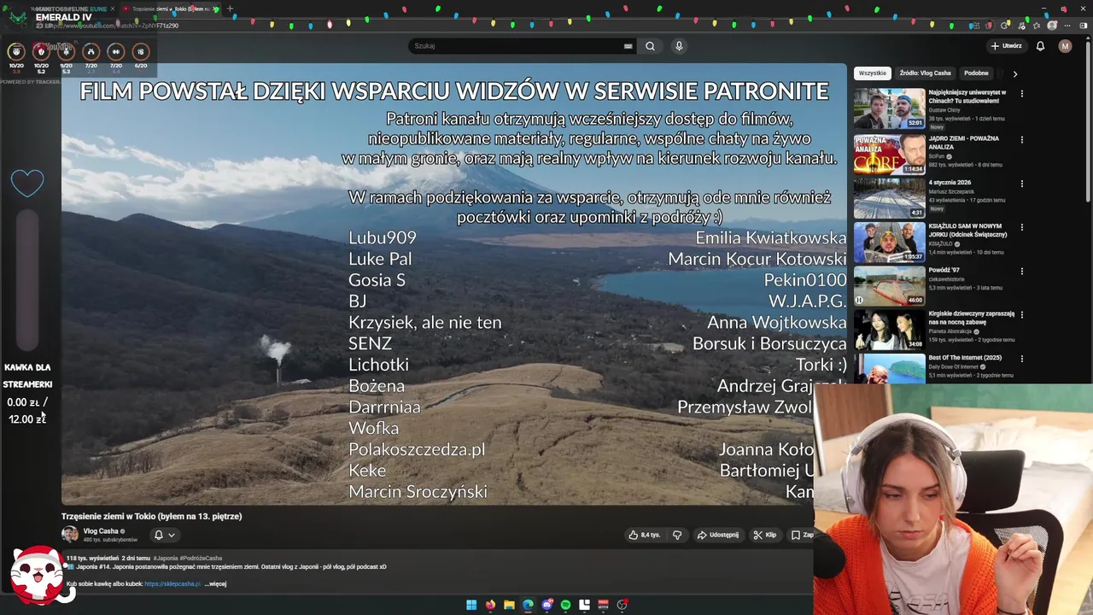Click the video title 'Trzęsienie ziemi w Tokio'
This screenshot has height=615, width=1093.
[x=151, y=516]
